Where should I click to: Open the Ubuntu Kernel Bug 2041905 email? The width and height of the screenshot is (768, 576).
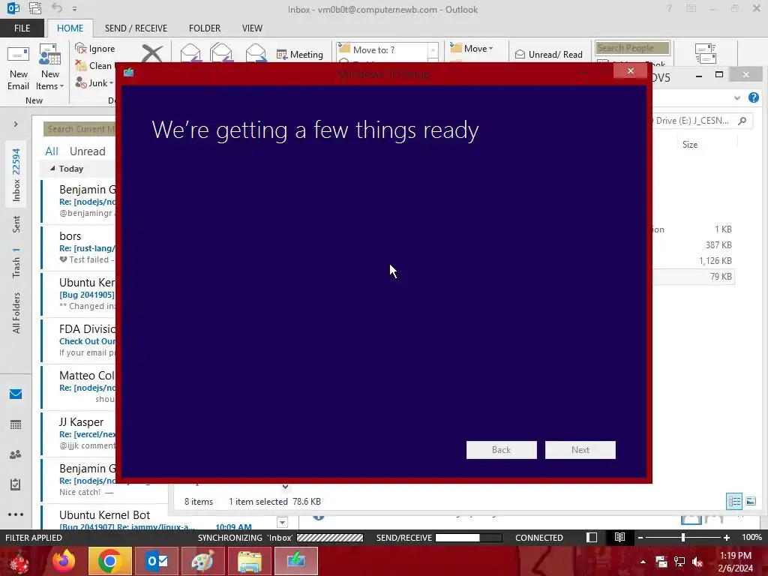point(79,294)
